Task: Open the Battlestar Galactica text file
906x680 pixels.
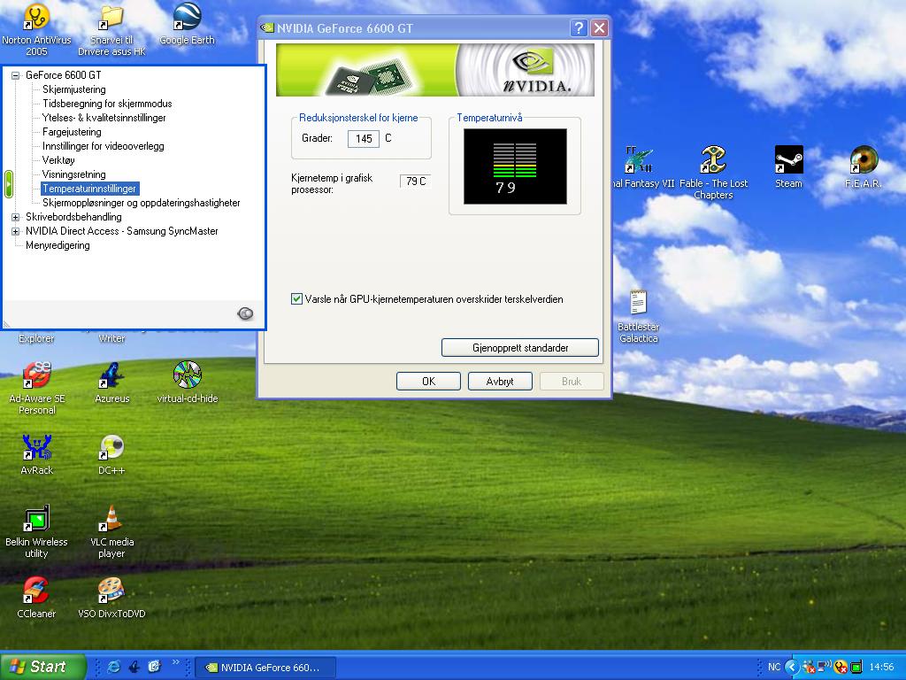Action: [639, 316]
